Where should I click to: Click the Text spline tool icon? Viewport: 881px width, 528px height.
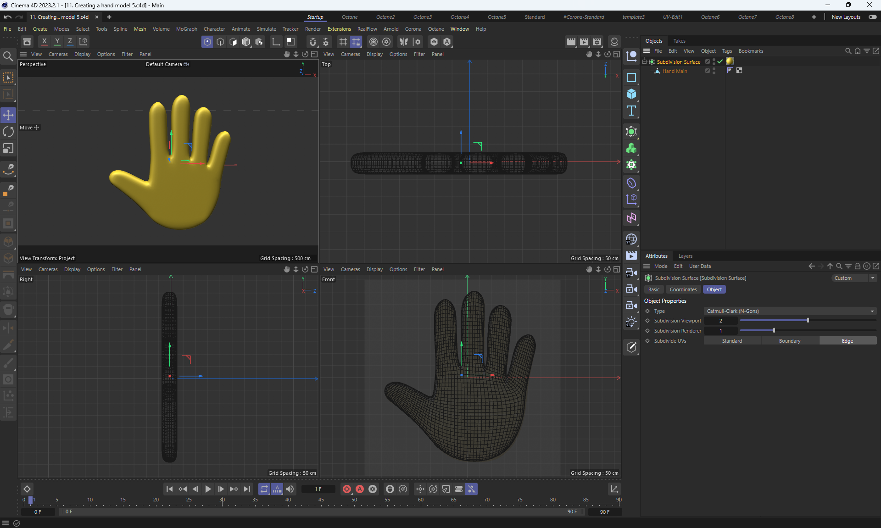click(631, 111)
